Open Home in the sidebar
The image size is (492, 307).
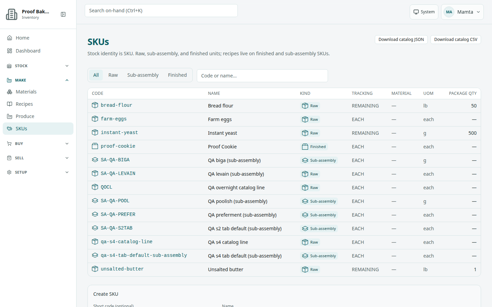[38, 38]
